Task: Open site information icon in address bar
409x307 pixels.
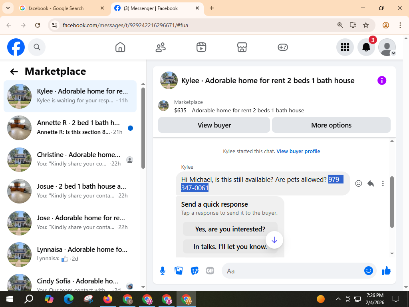Action: 54,25
